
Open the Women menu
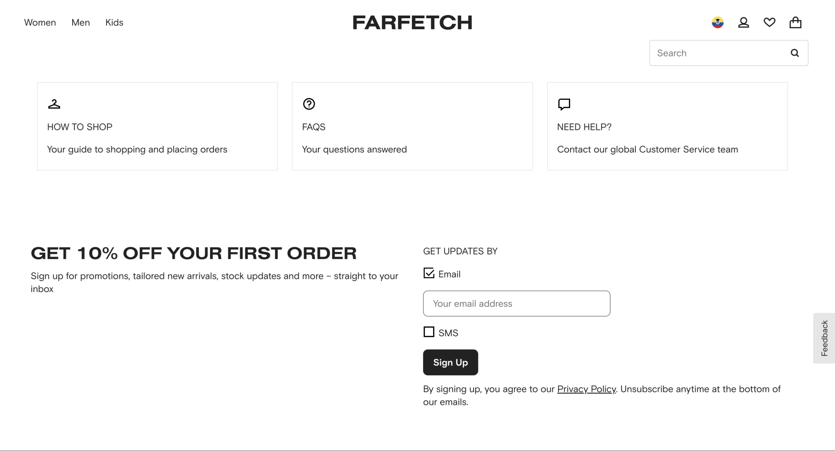pyautogui.click(x=40, y=23)
